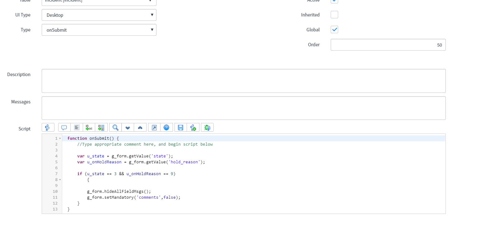Toggle the syntax editor script icon
This screenshot has width=485, height=231.
pos(48,127)
